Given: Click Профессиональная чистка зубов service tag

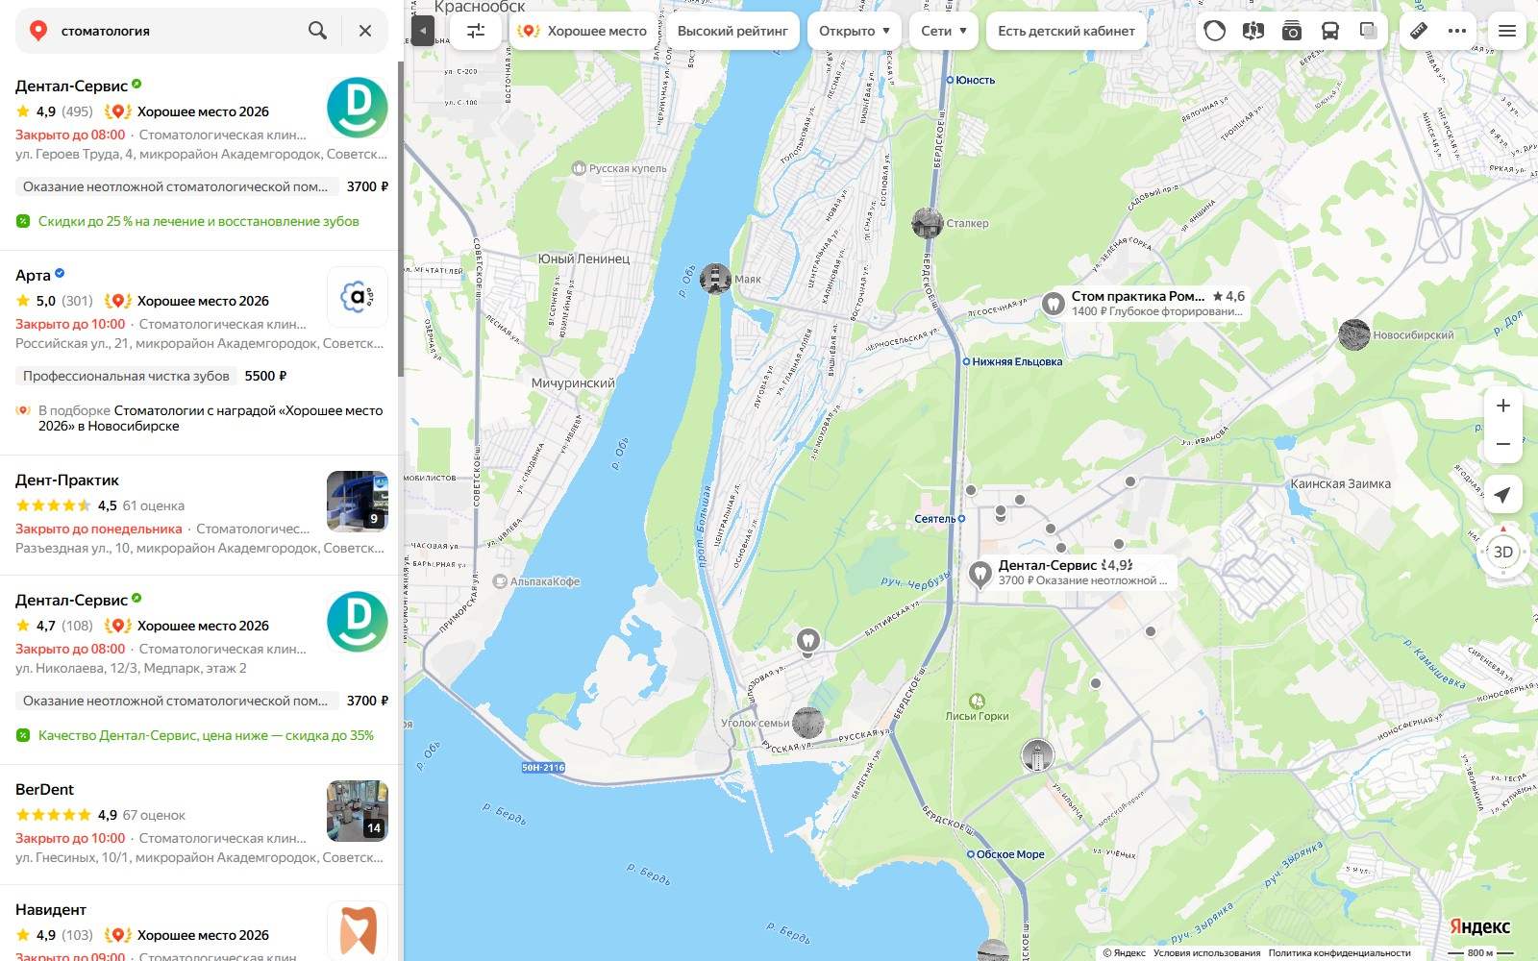Looking at the screenshot, I should (x=126, y=376).
